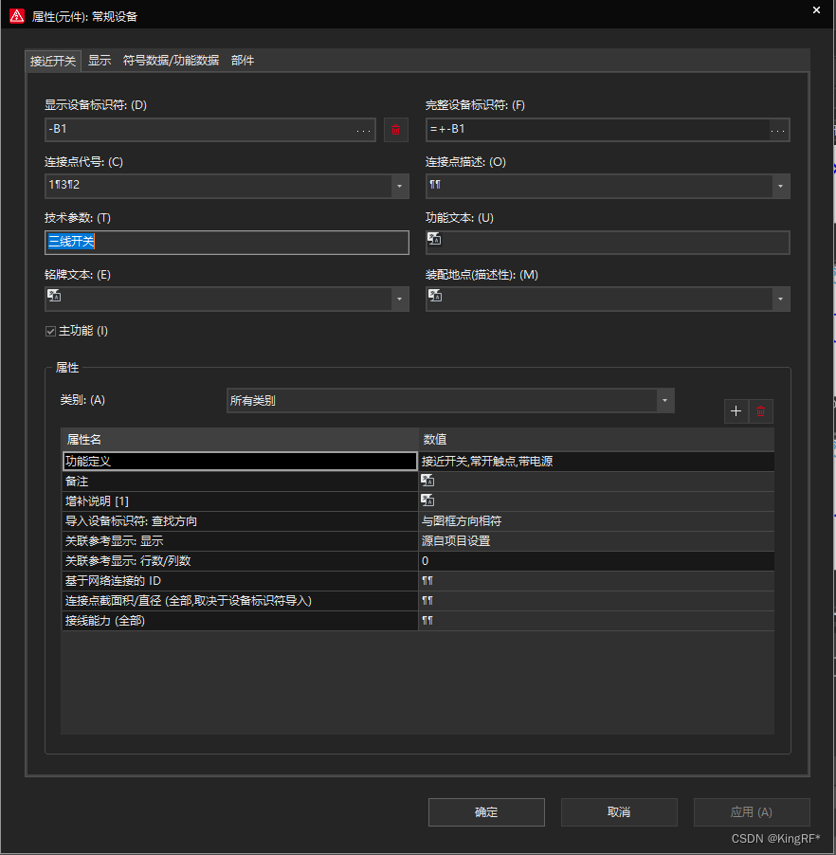Viewport: 836px width, 855px height.
Task: Switch to the 显示 tab
Action: pos(100,61)
